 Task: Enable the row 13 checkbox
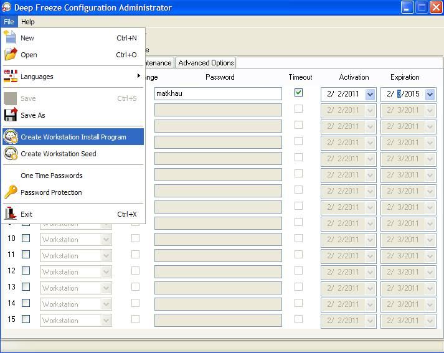tap(26, 287)
